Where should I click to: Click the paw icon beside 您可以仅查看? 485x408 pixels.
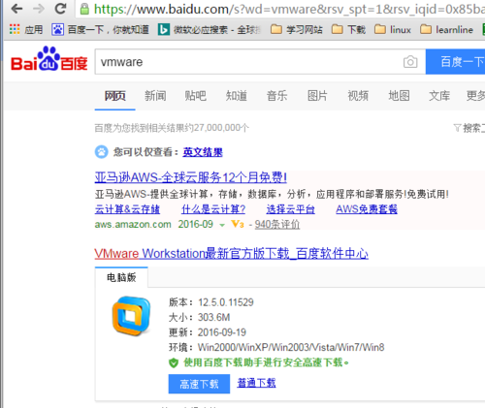pyautogui.click(x=102, y=152)
